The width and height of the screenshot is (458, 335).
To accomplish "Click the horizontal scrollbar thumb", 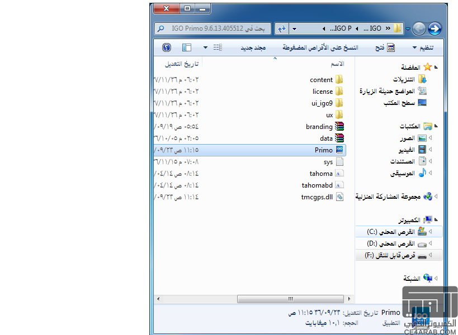I will point(290,299).
